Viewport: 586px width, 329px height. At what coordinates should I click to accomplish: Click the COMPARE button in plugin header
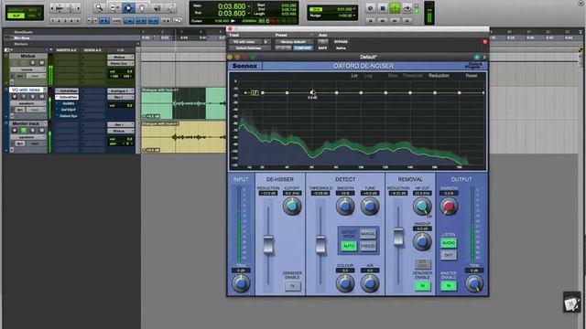303,48
